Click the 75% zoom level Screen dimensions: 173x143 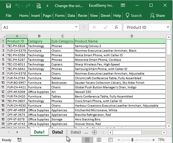(161, 140)
